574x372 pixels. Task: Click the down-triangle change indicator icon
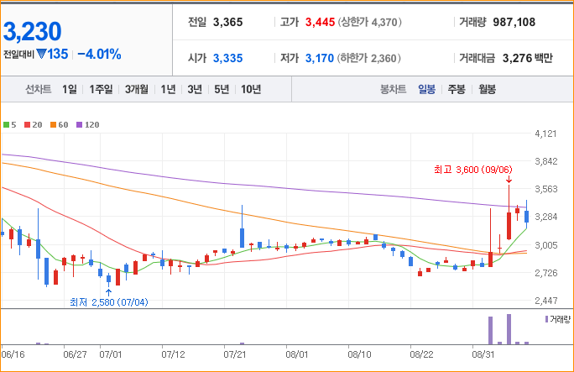[41, 55]
